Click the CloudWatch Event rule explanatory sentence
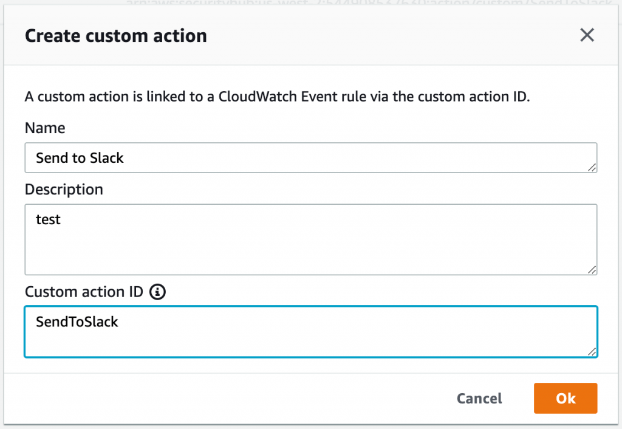This screenshot has height=429, width=622. (277, 97)
